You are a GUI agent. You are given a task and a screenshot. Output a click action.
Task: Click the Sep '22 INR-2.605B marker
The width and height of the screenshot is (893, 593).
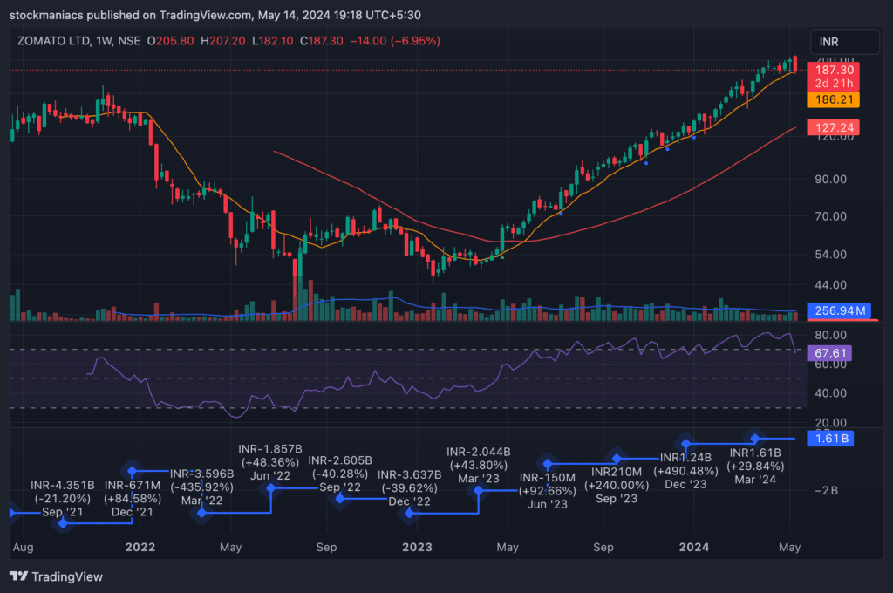[340, 499]
